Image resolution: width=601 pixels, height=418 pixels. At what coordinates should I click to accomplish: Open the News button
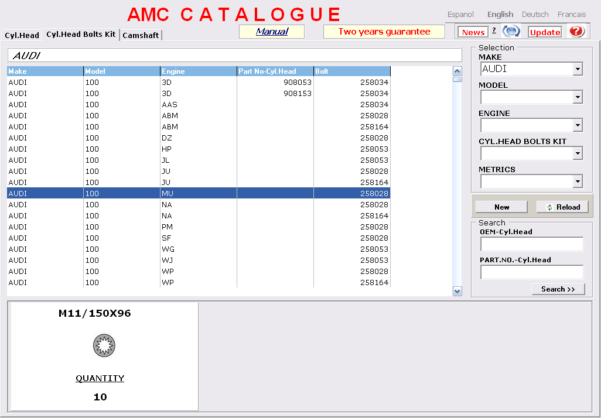[x=473, y=32]
